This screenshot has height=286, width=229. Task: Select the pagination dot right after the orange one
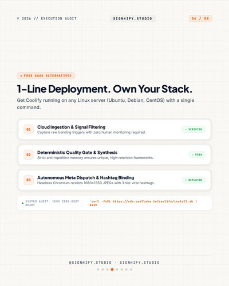[x=117, y=269]
